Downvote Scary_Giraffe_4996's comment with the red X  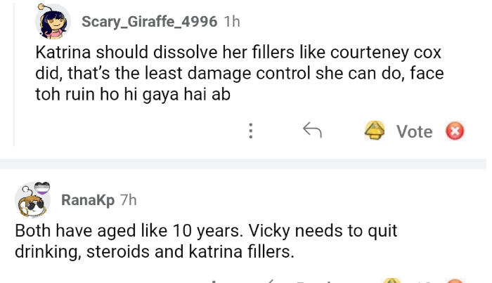[455, 131]
